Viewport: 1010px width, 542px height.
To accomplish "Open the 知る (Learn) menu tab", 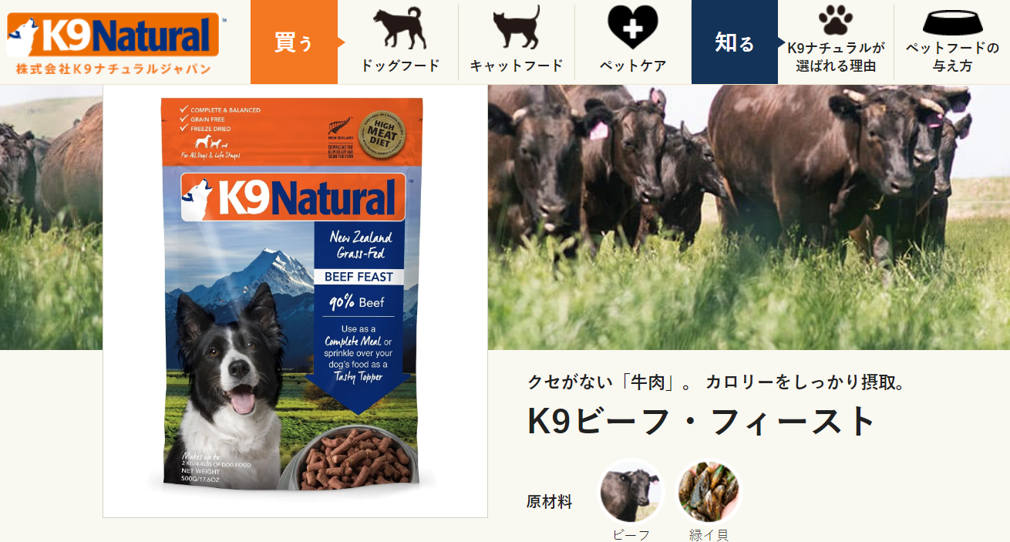I will [735, 42].
